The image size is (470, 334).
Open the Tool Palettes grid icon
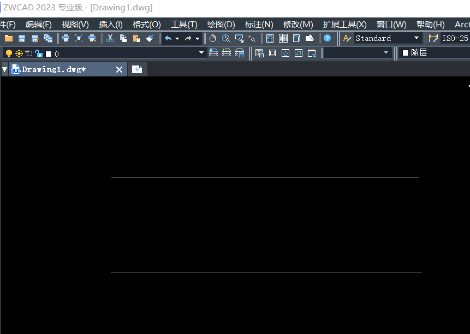[283, 38]
